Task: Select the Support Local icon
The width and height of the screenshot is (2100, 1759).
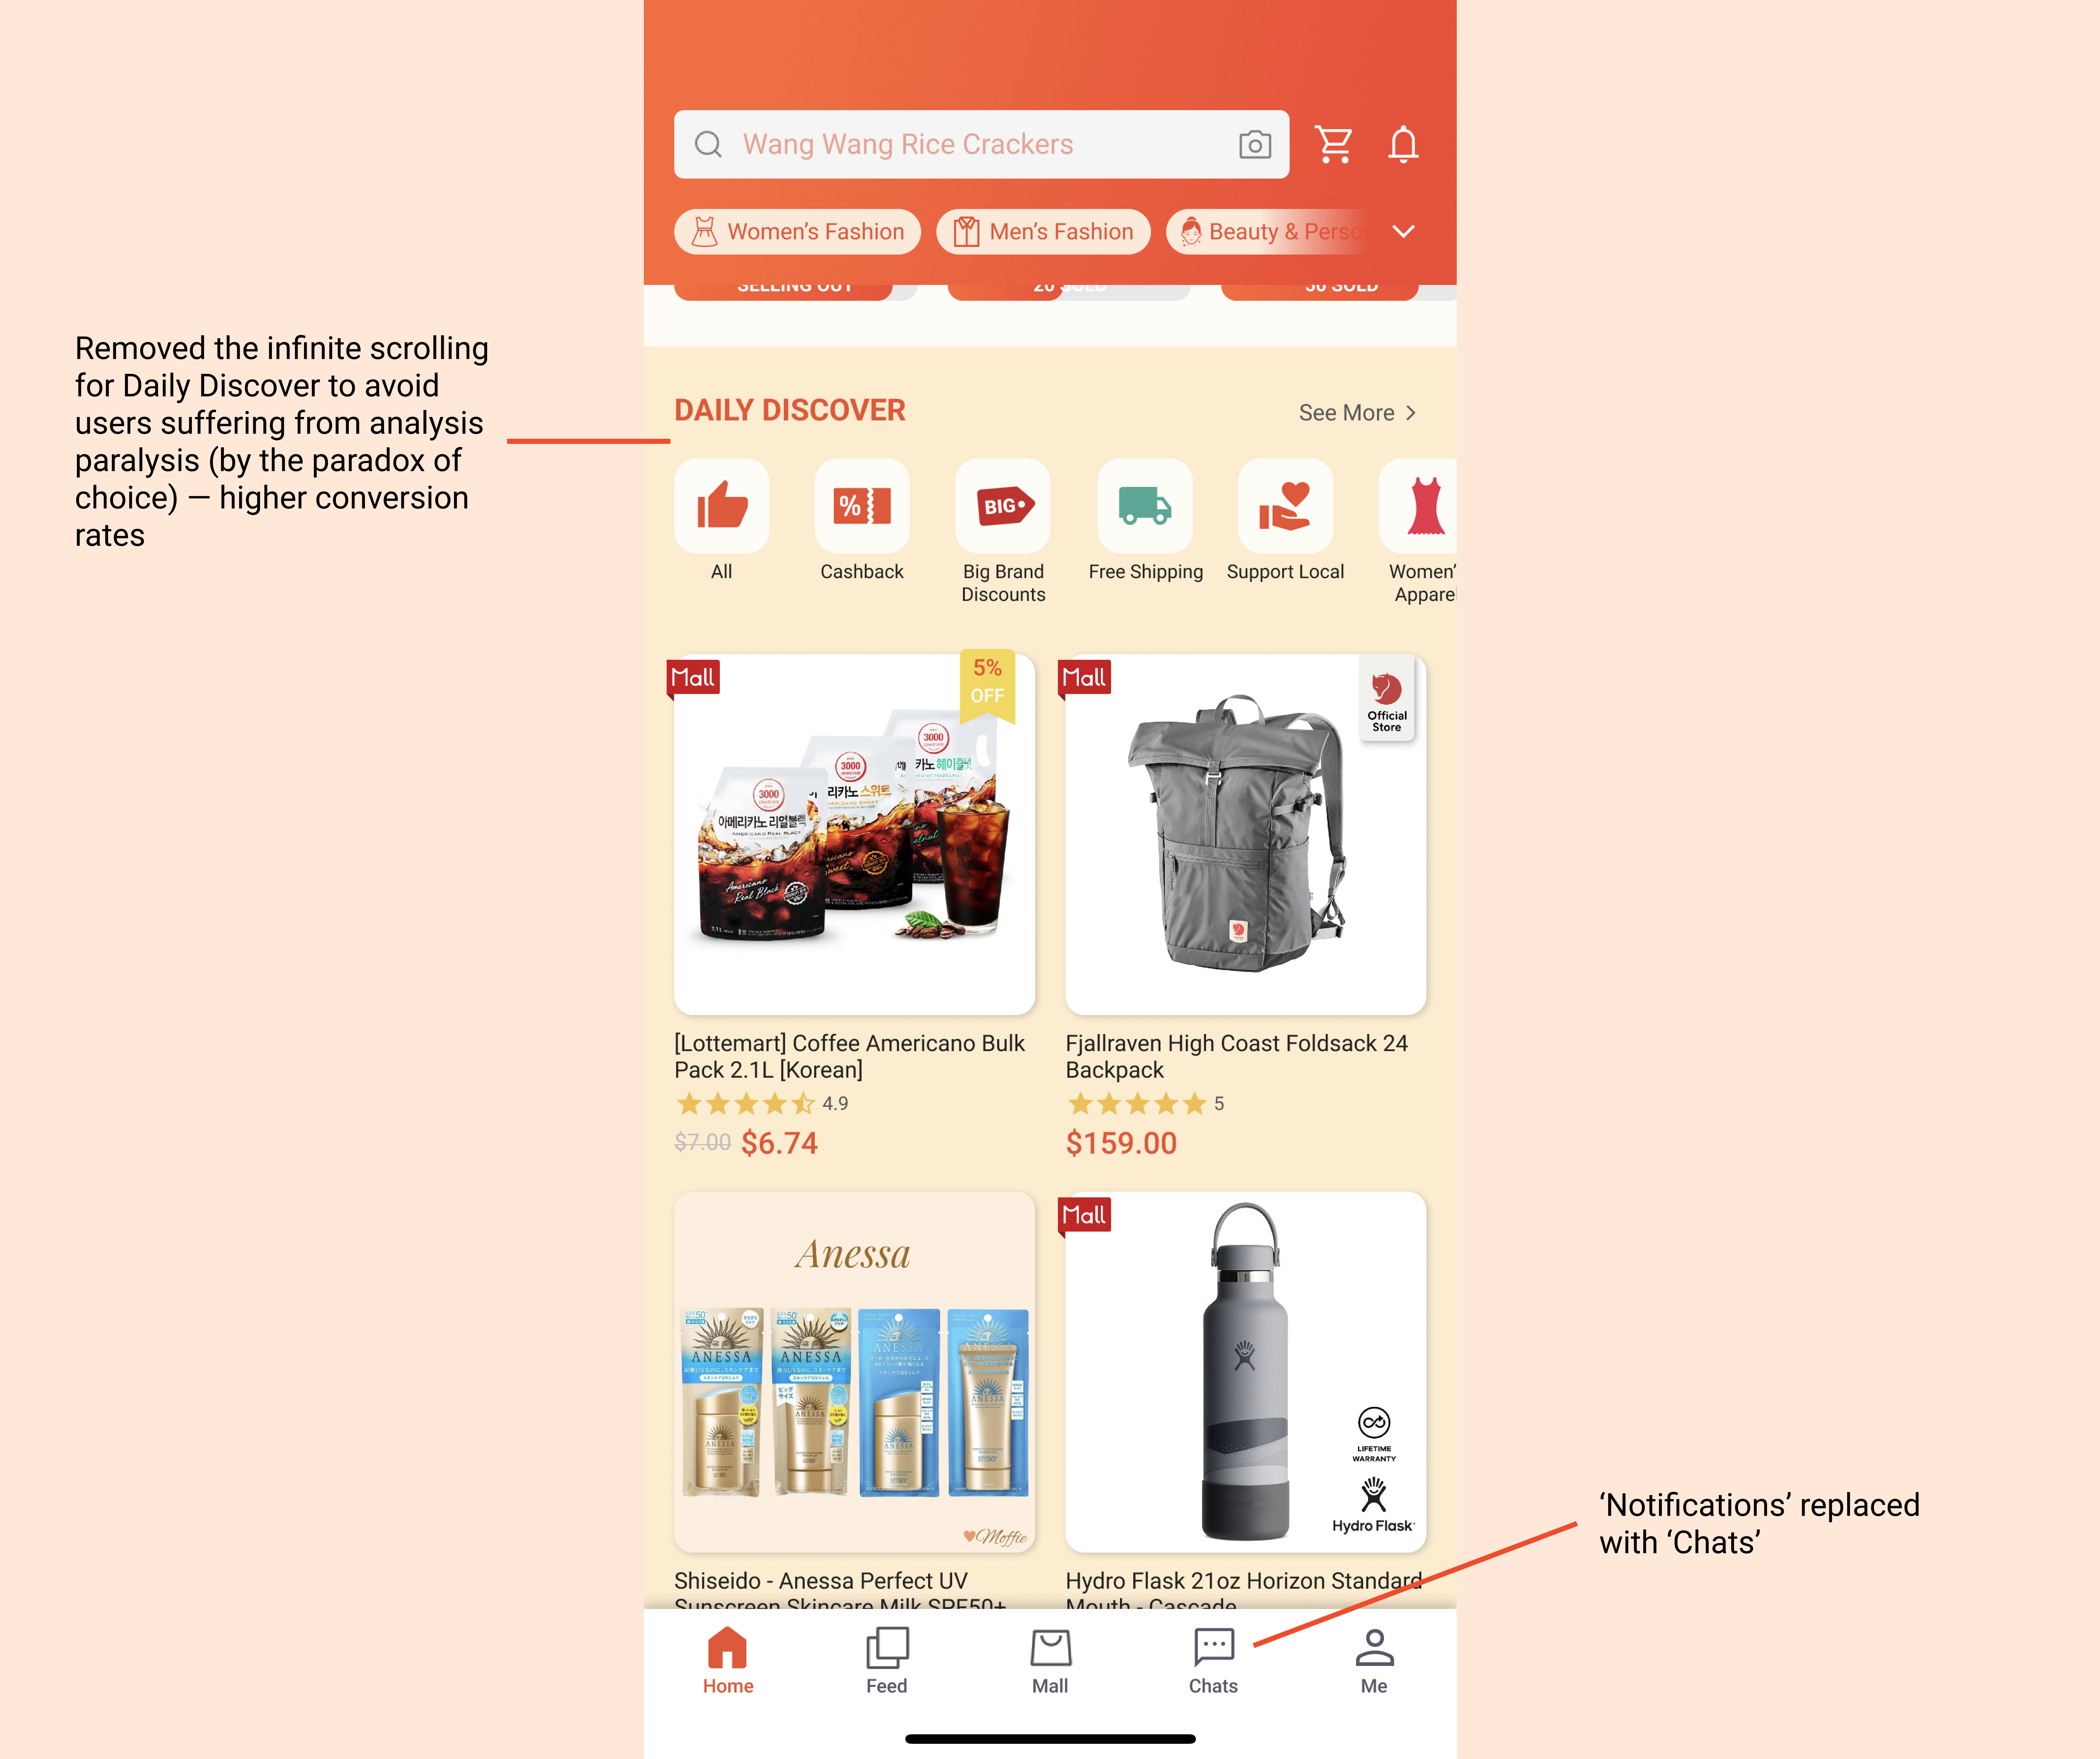Action: coord(1285,506)
